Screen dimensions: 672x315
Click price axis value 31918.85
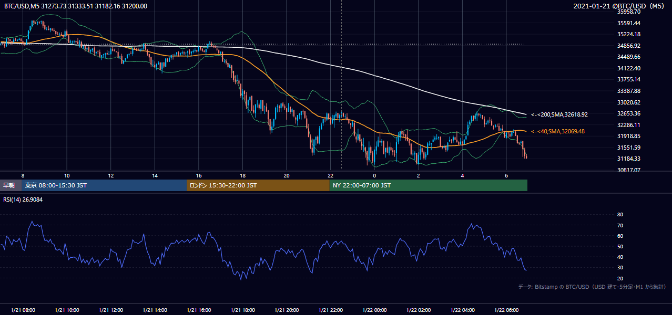coord(628,136)
